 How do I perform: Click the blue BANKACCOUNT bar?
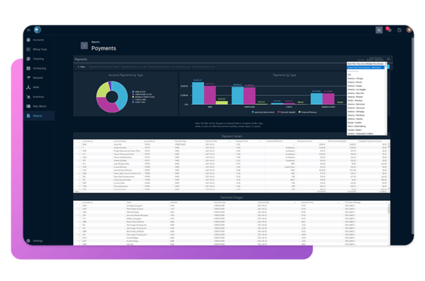(x=317, y=99)
